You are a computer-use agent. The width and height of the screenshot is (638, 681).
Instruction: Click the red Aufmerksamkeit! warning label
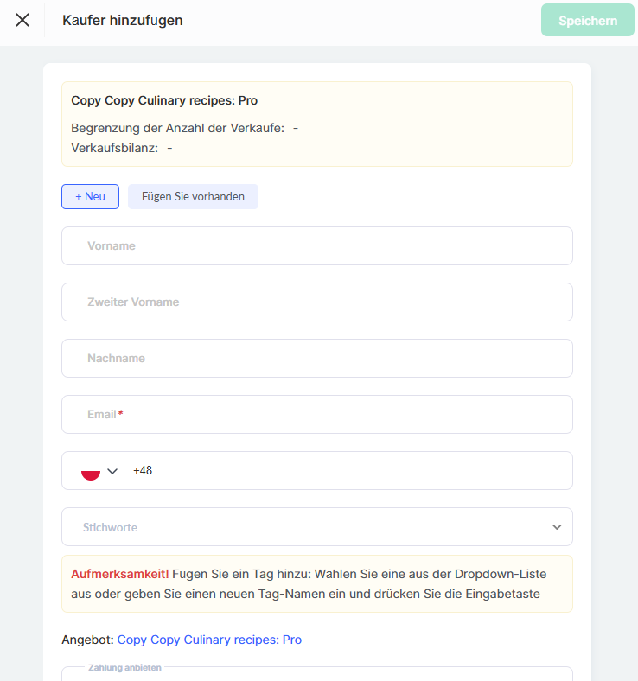click(119, 573)
